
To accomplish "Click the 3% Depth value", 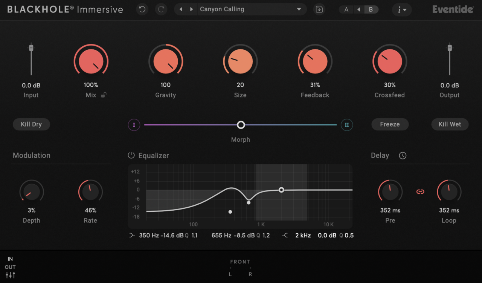I will [31, 210].
